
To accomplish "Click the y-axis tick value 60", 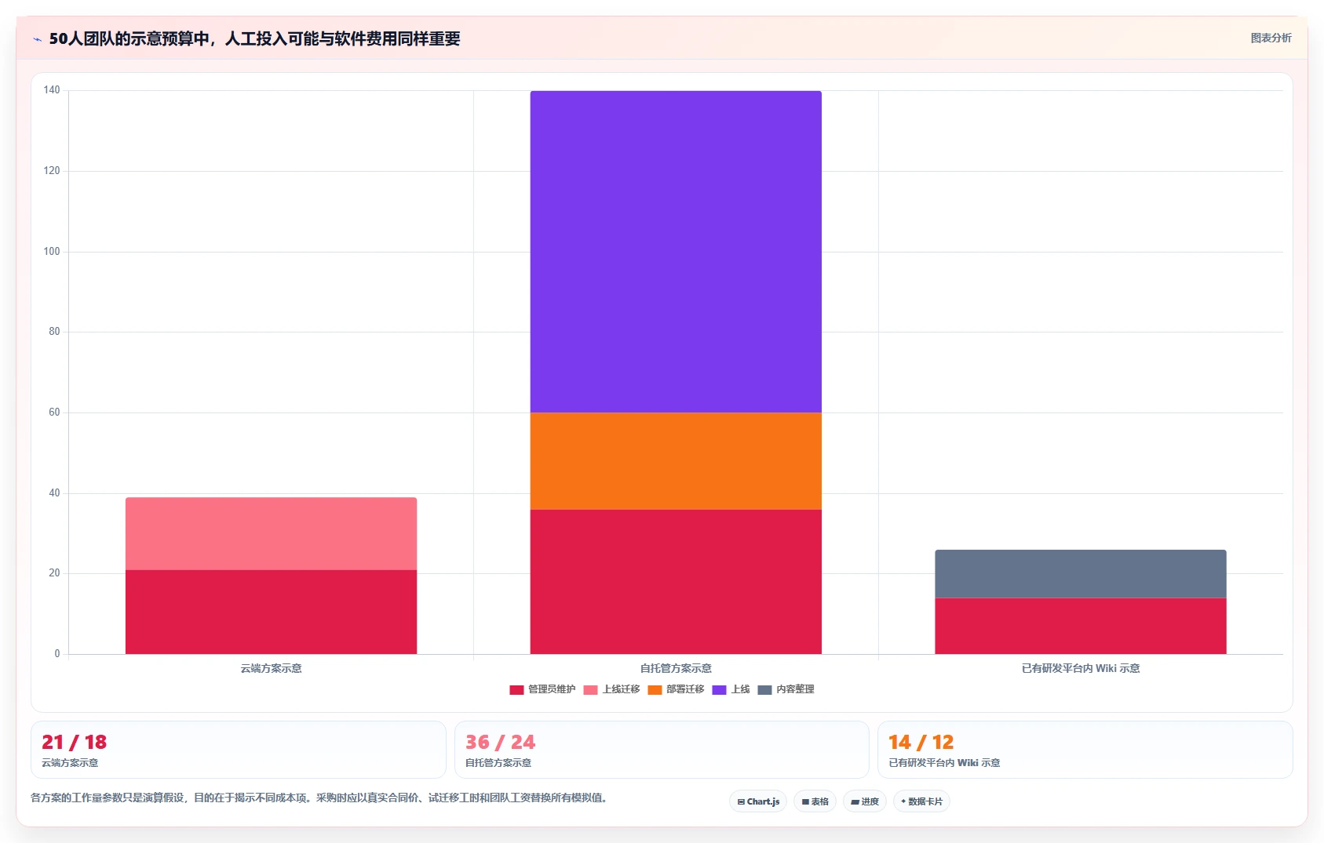I will [54, 412].
